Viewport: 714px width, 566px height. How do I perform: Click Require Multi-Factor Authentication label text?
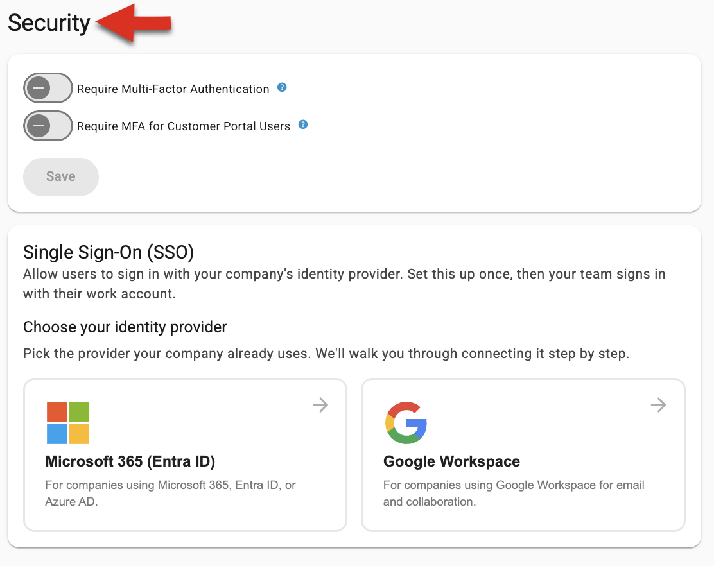173,89
